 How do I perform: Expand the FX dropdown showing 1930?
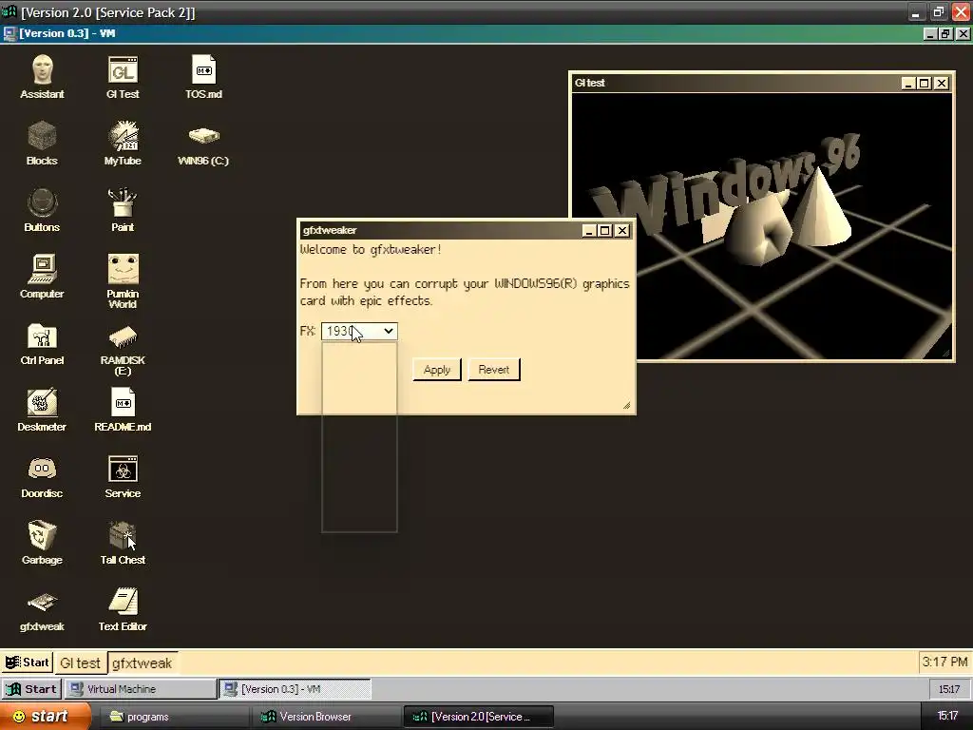point(359,331)
